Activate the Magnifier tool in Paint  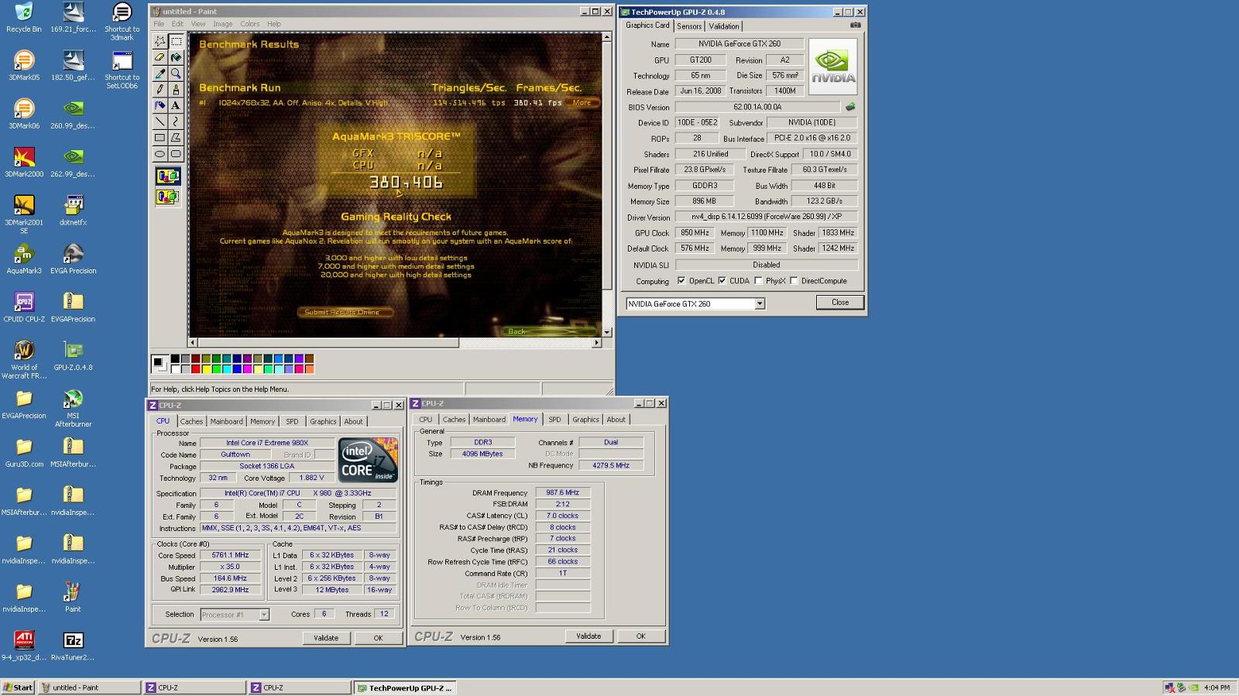tap(176, 74)
